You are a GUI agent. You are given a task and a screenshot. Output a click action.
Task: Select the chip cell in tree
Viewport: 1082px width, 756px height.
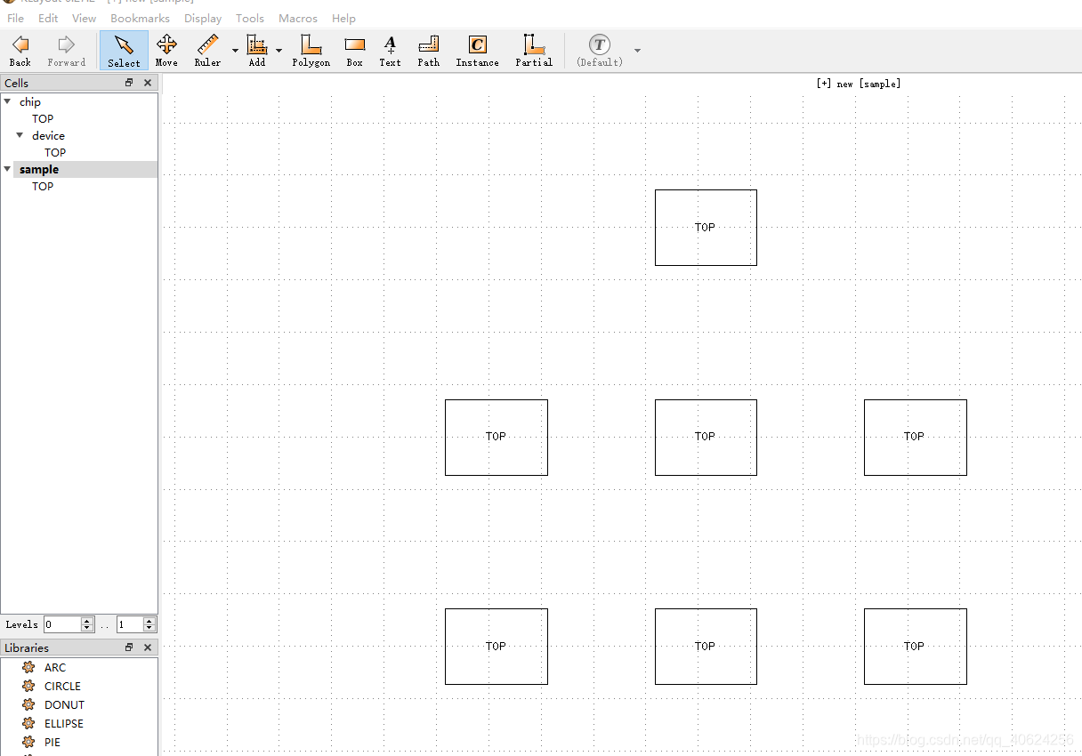pyautogui.click(x=30, y=101)
